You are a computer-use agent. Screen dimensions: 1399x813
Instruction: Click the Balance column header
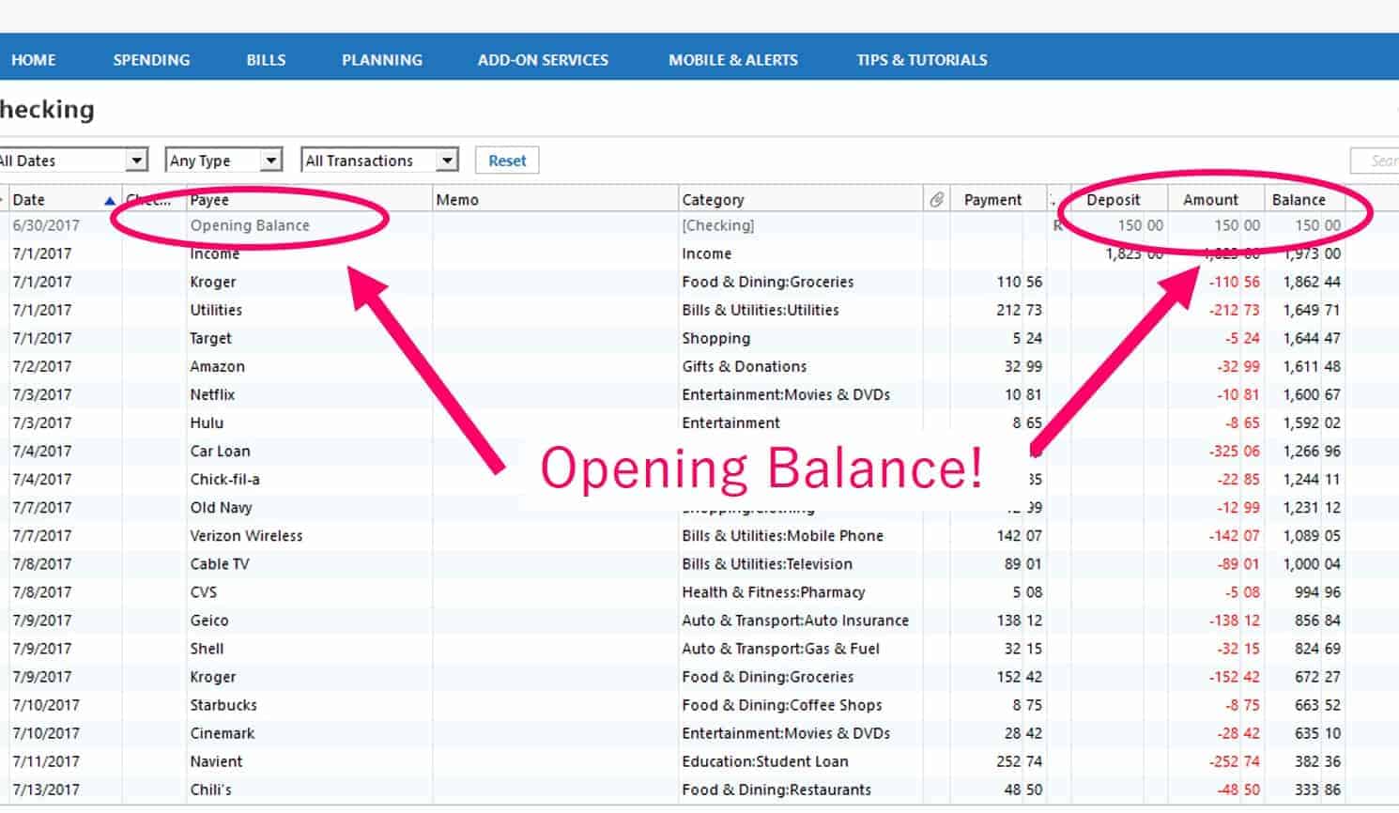coord(1301,199)
